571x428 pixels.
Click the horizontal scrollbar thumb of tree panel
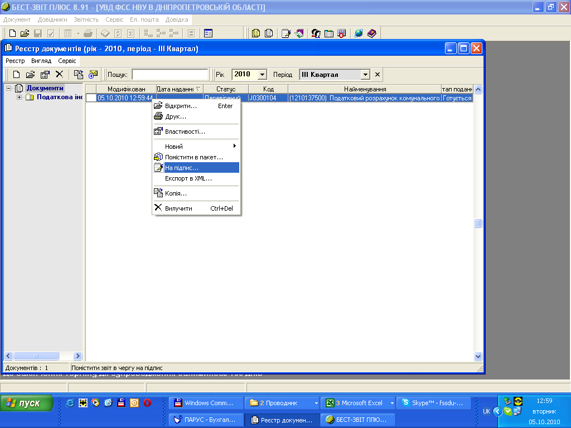(x=36, y=356)
